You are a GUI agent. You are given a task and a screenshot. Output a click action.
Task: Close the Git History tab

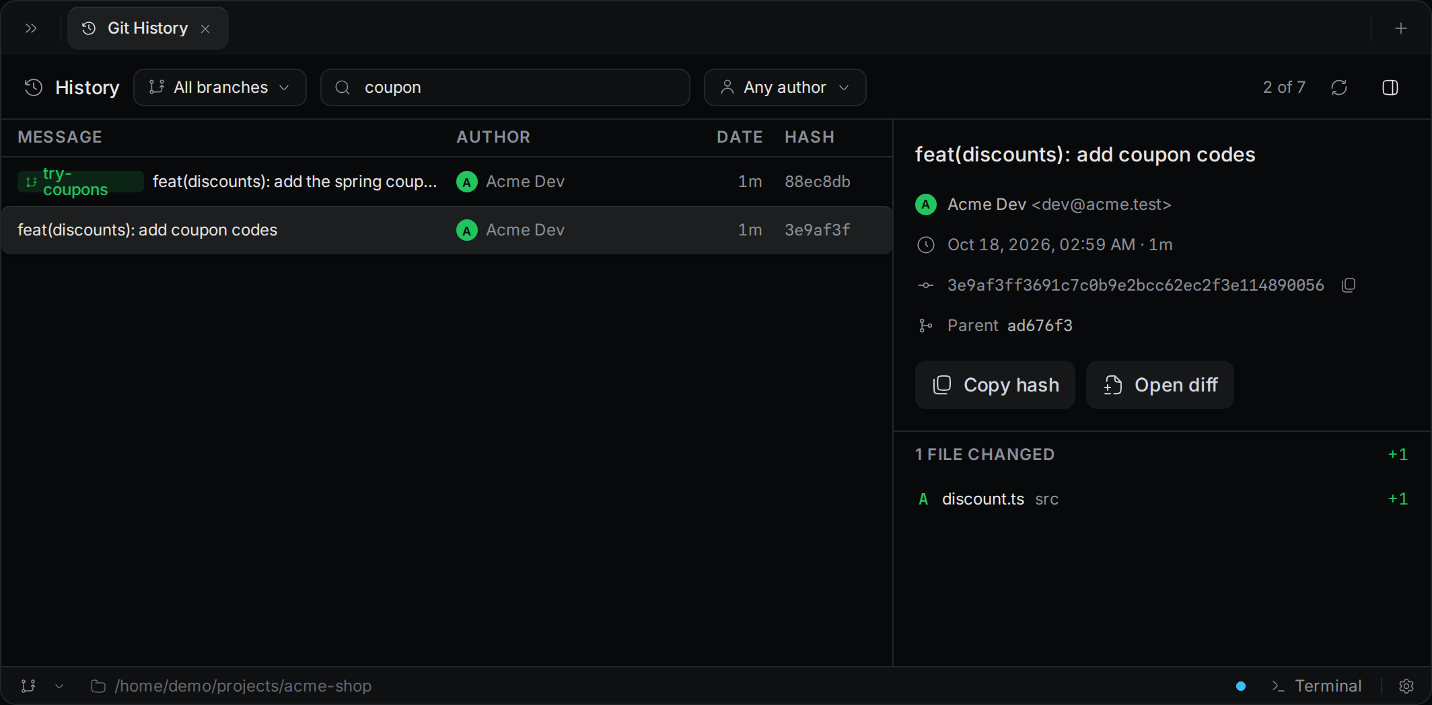pos(205,28)
